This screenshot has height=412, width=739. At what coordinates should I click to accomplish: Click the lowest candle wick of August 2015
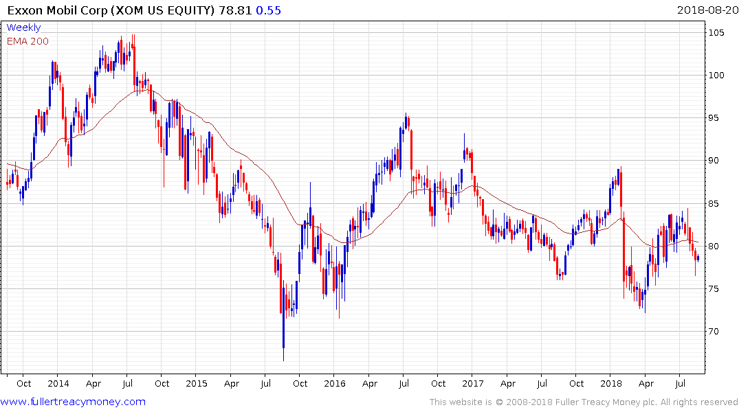click(284, 354)
